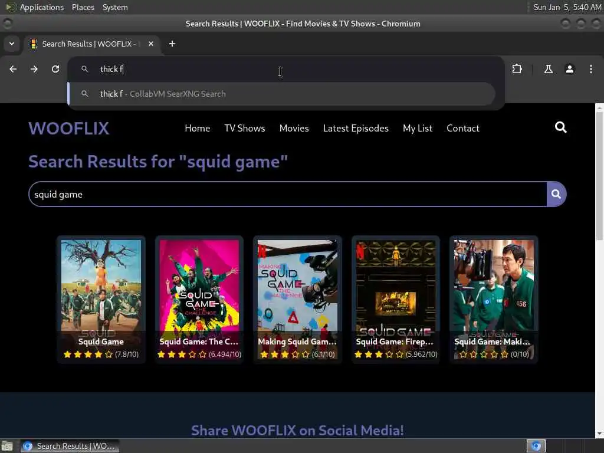Click the Search Results taskbar window button
The image size is (604, 453).
click(70, 446)
